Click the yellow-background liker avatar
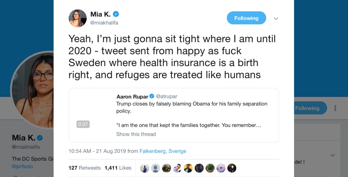The image size is (348, 177). point(188,168)
